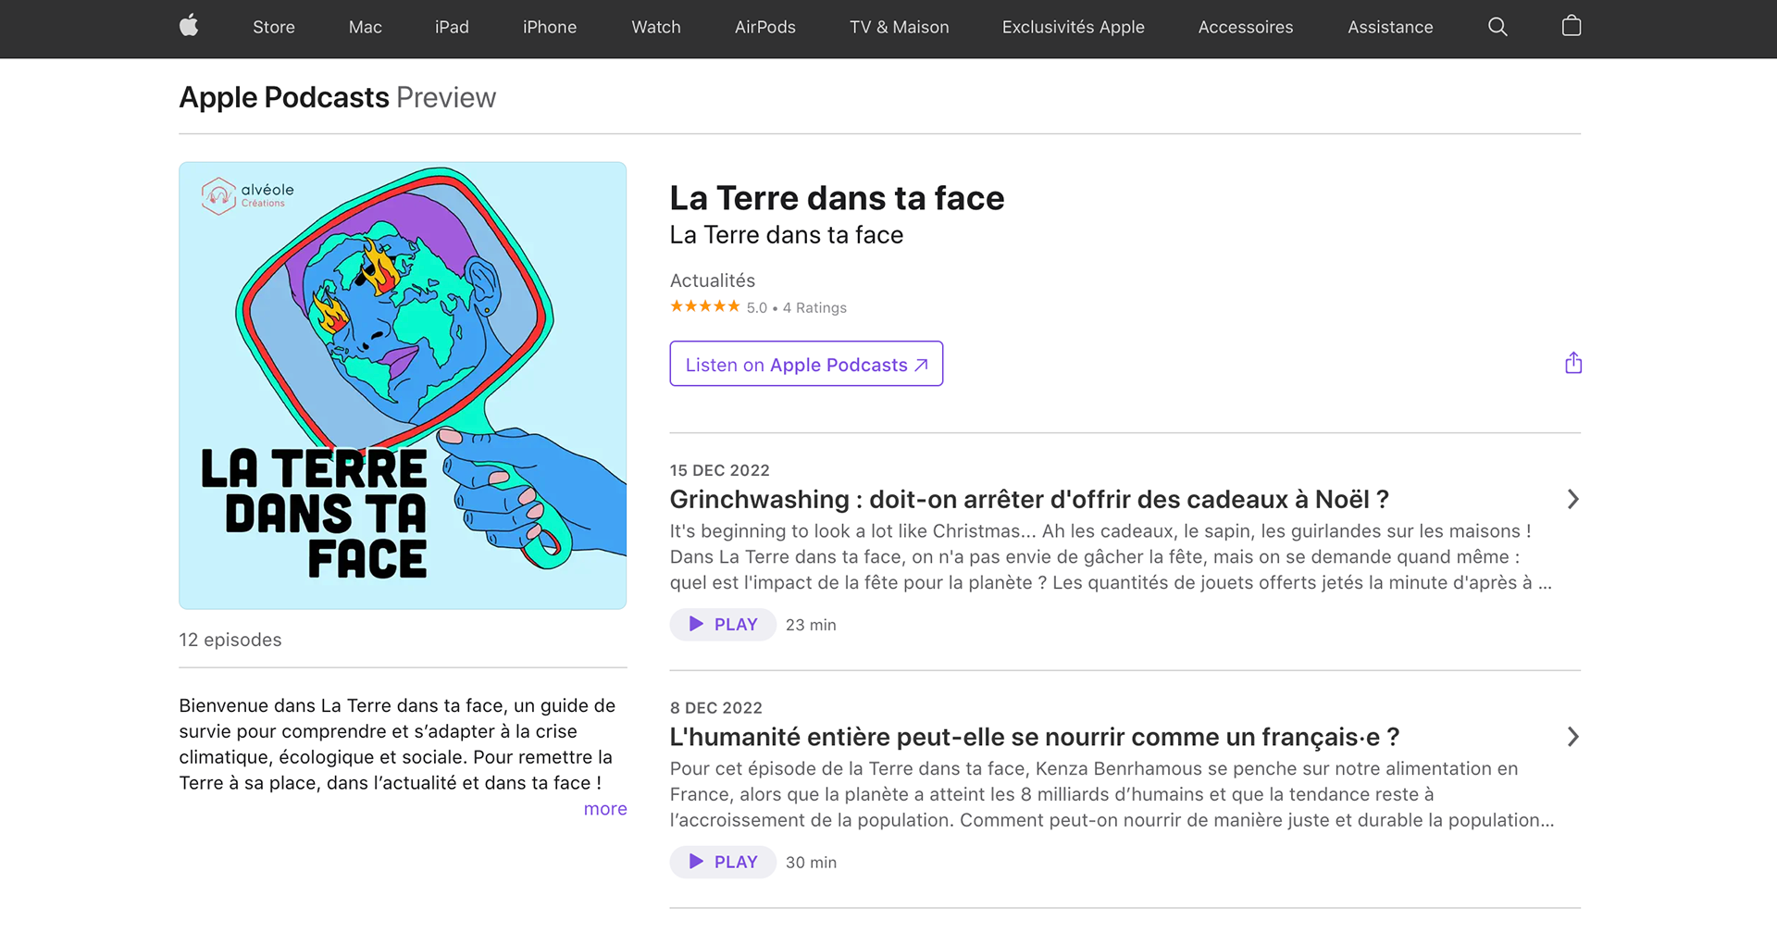Go to AirPods navigation item

tap(765, 27)
